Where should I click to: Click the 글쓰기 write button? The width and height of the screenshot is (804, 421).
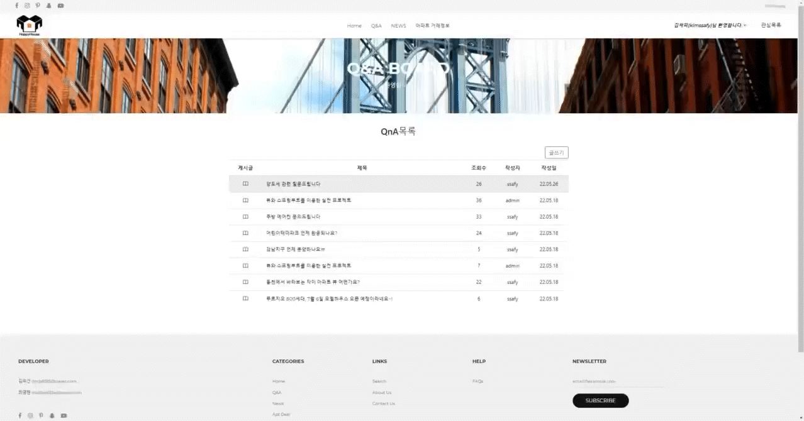click(x=556, y=152)
